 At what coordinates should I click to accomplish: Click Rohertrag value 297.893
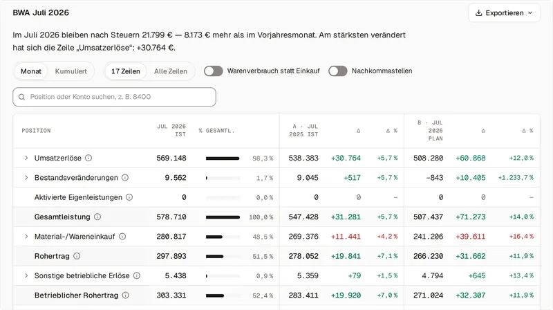(x=171, y=256)
